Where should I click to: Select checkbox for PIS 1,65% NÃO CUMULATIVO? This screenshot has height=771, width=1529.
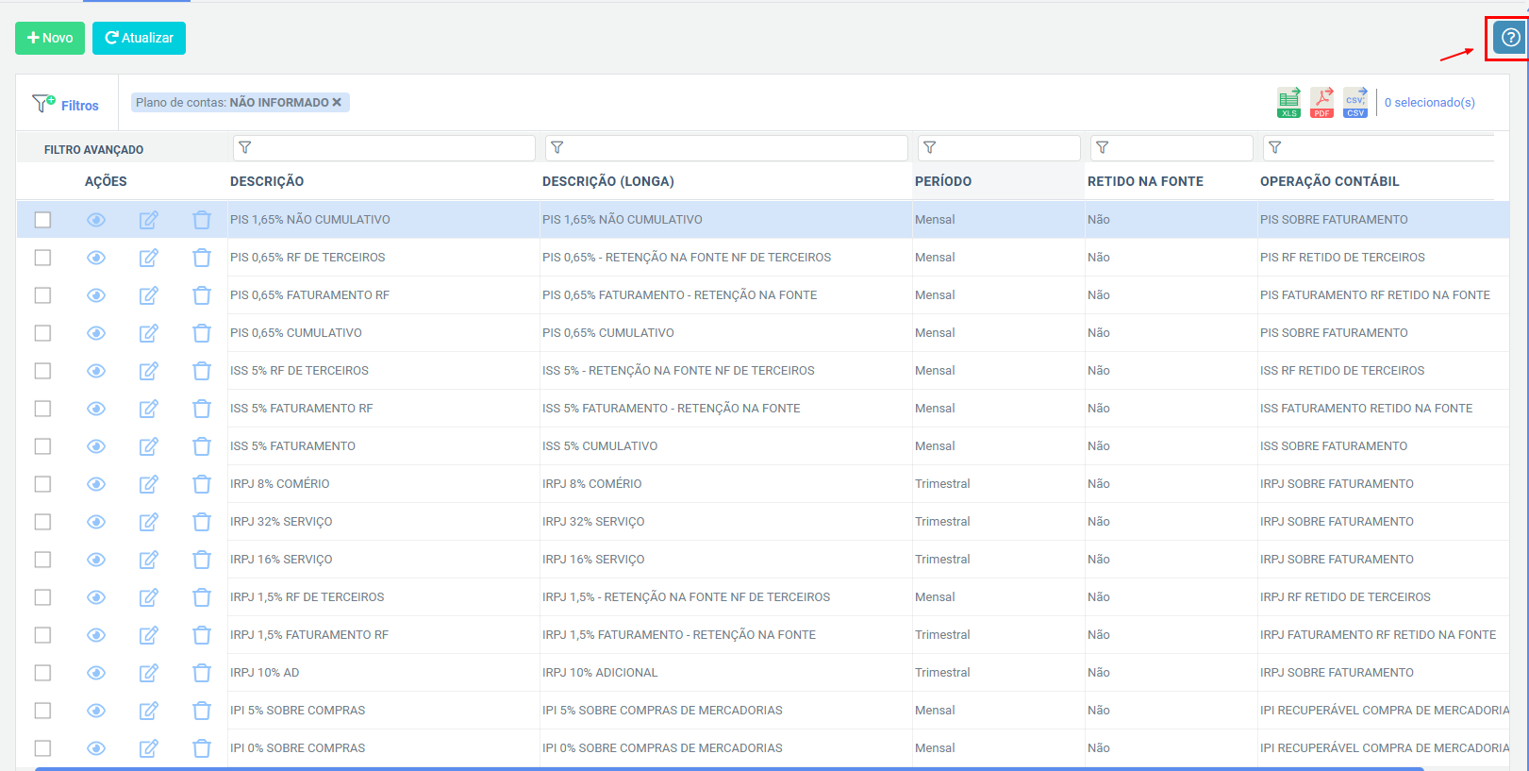pos(42,220)
